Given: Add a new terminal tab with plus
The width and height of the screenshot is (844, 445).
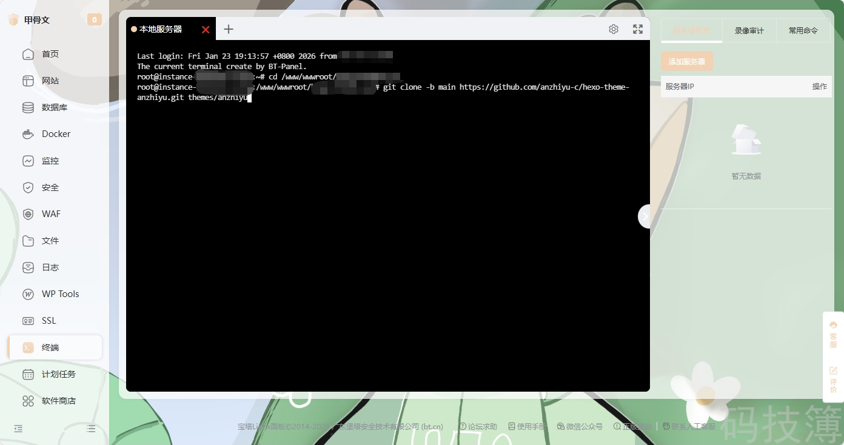Looking at the screenshot, I should (229, 29).
